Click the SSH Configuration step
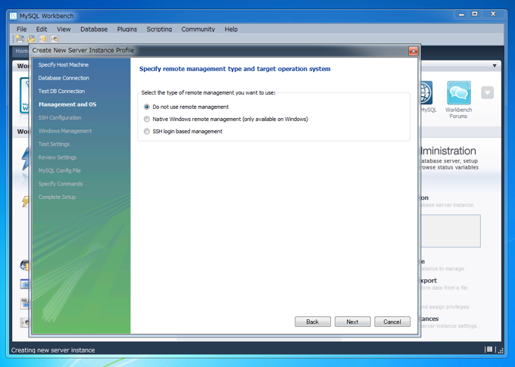This screenshot has height=367, width=515. pos(60,117)
